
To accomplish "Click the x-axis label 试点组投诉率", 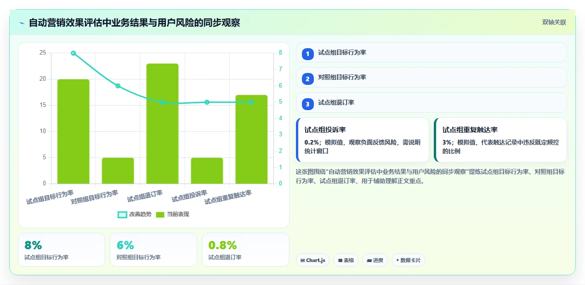I will click(190, 196).
